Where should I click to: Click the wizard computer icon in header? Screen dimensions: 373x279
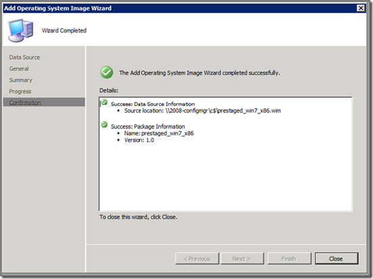(21, 30)
